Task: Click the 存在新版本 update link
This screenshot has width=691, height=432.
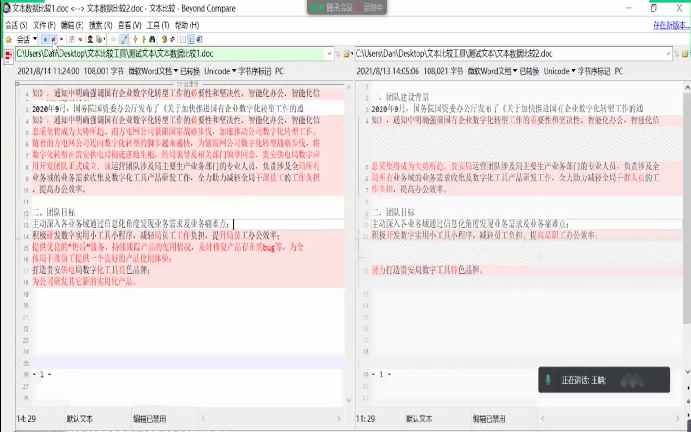Action: (x=670, y=25)
